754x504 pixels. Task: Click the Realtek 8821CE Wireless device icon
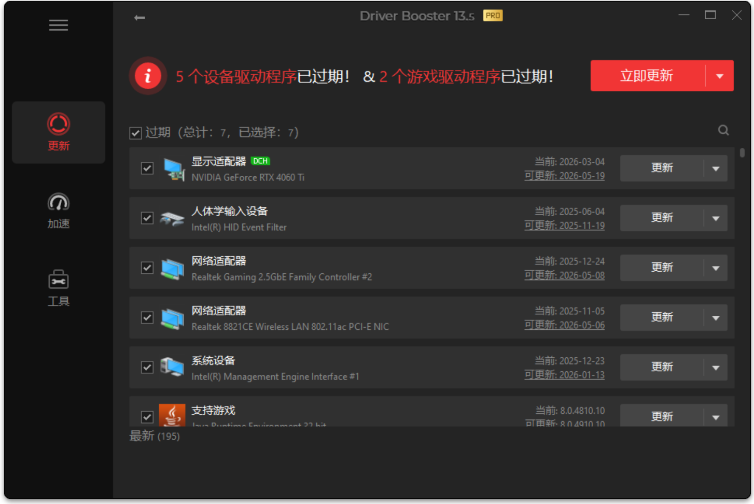click(x=173, y=318)
